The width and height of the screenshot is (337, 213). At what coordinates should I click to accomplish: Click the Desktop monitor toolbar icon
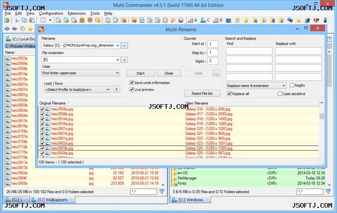coord(229,20)
